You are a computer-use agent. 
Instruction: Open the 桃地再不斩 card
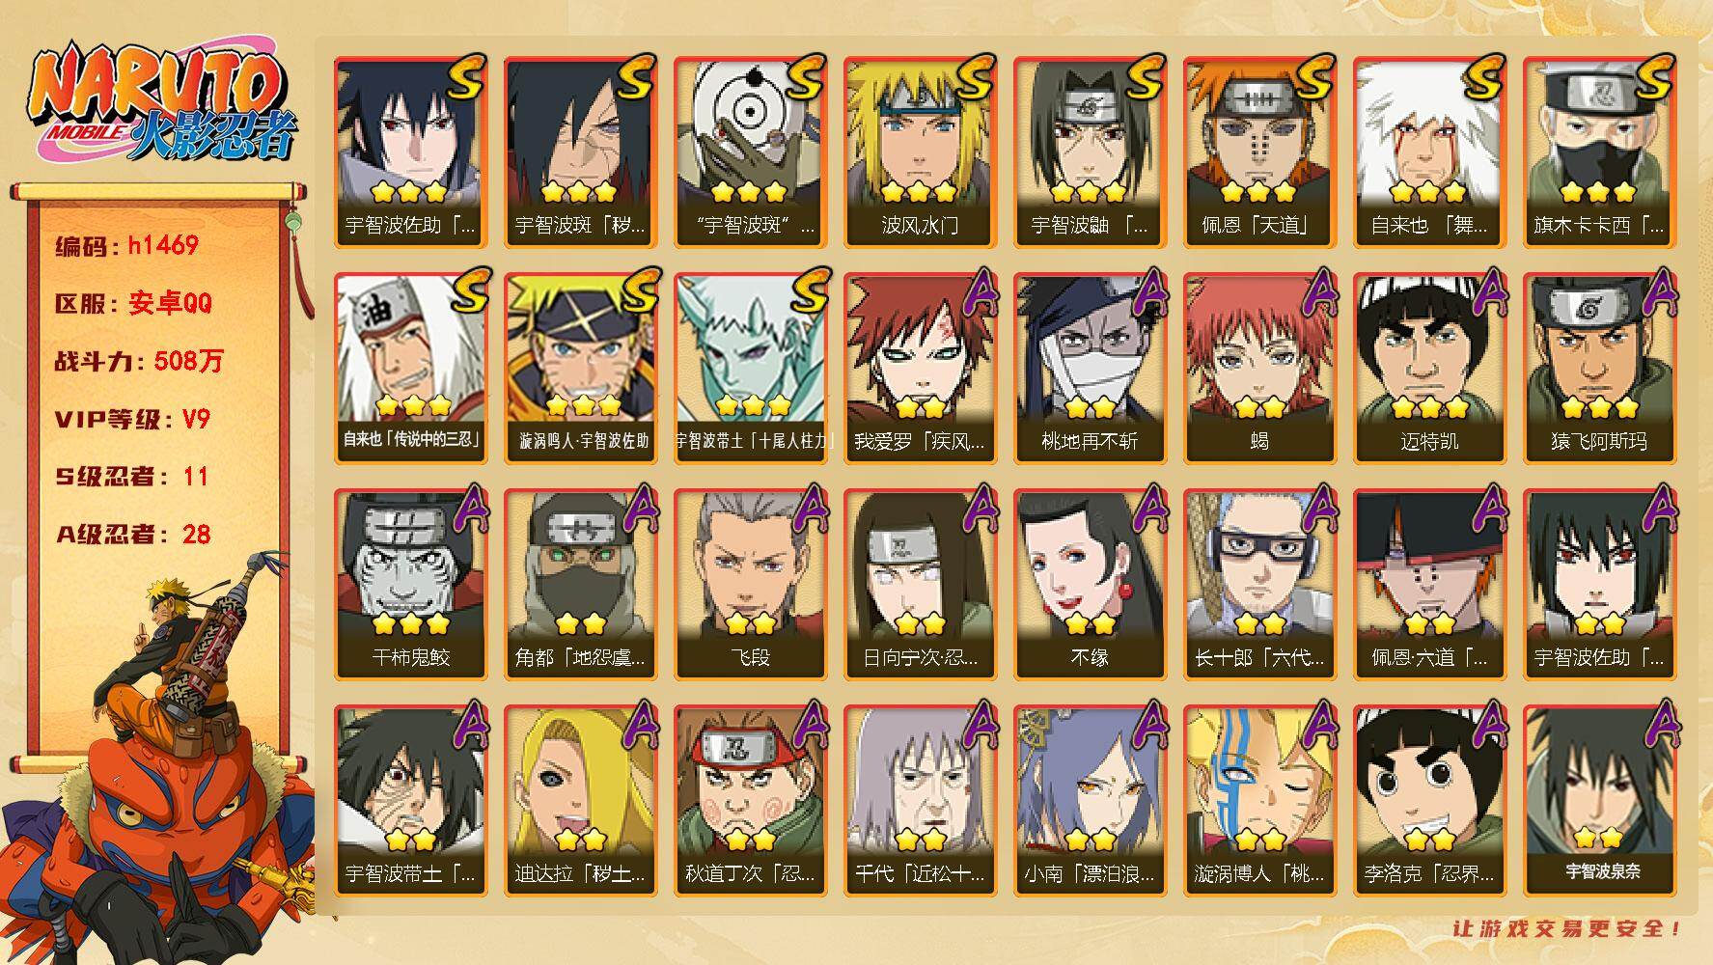[x=1090, y=369]
